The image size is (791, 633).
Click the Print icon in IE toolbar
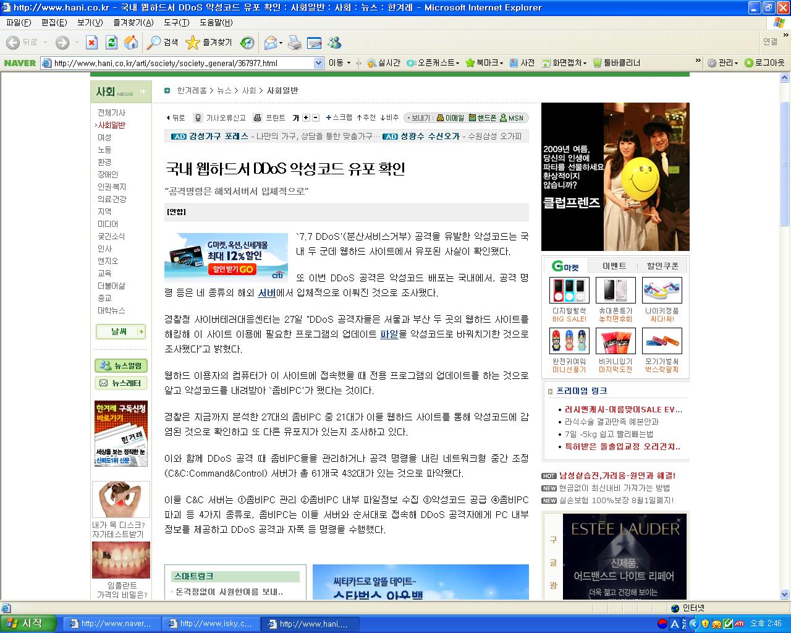click(295, 43)
